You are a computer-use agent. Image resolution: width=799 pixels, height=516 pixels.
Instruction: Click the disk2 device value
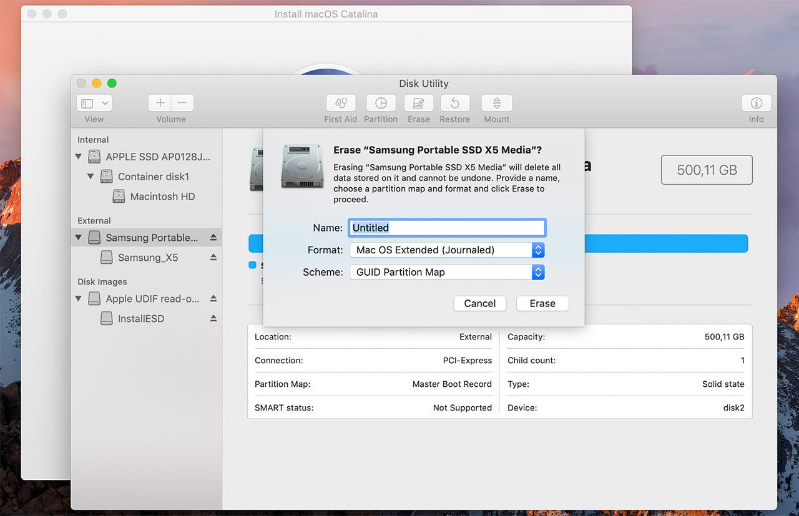click(733, 408)
